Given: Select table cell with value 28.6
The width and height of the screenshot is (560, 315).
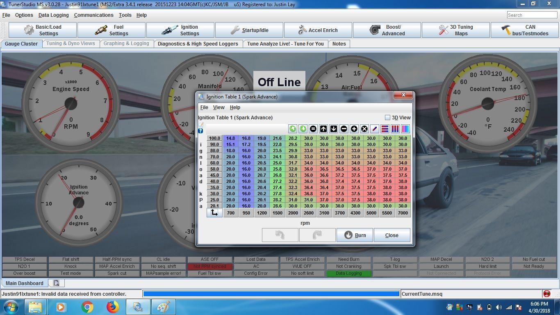Looking at the screenshot, I should (277, 206).
